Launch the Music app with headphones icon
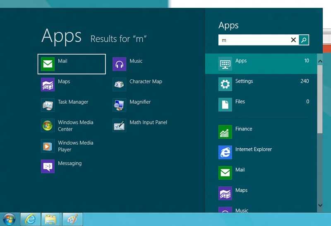Image resolution: width=331 pixels, height=226 pixels. tap(143, 64)
